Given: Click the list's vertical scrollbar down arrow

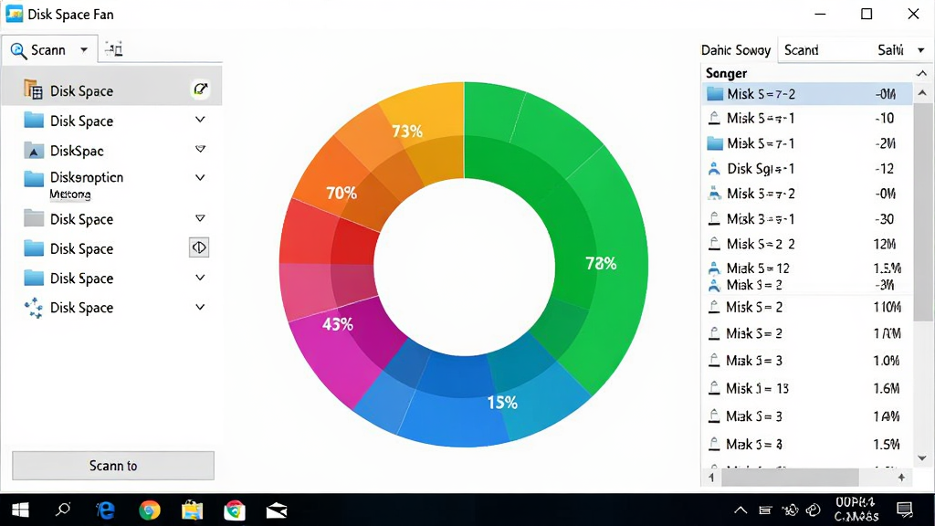Looking at the screenshot, I should point(922,458).
